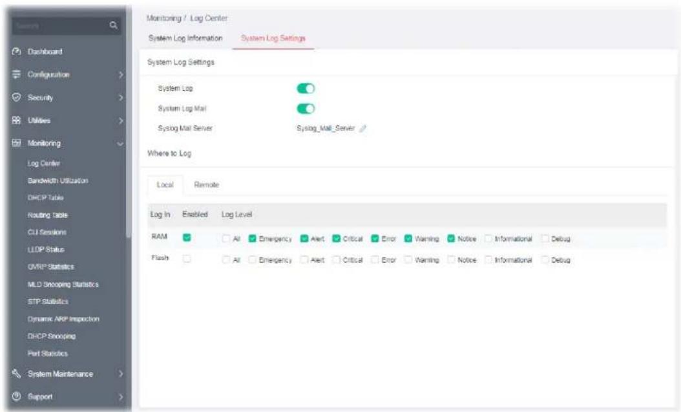Open CLI Sessions page
681x412 pixels.
pos(47,232)
